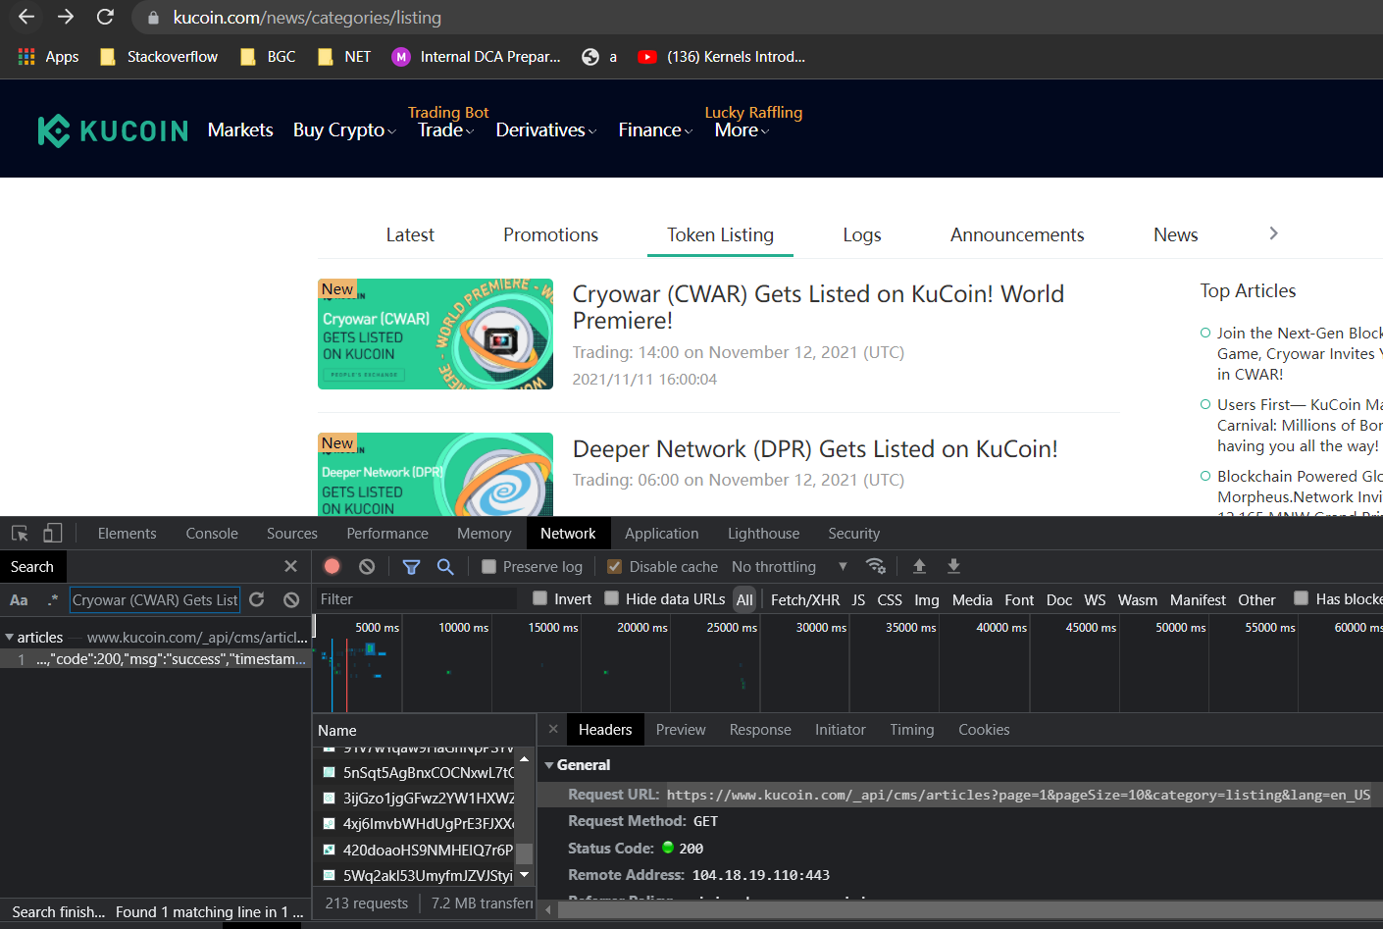Screen dimensions: 1383x929
Task: Click the KuCoin logo
Action: pos(113,130)
